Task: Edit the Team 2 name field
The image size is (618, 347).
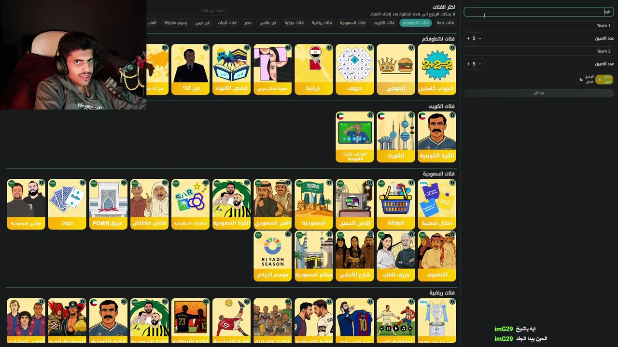Action: (538, 51)
